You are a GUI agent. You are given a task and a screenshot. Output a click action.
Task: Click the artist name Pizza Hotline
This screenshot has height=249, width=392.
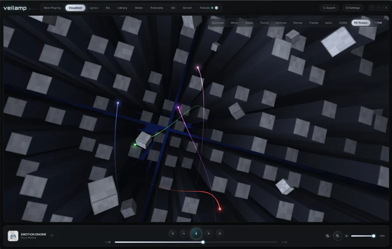pyautogui.click(x=29, y=238)
